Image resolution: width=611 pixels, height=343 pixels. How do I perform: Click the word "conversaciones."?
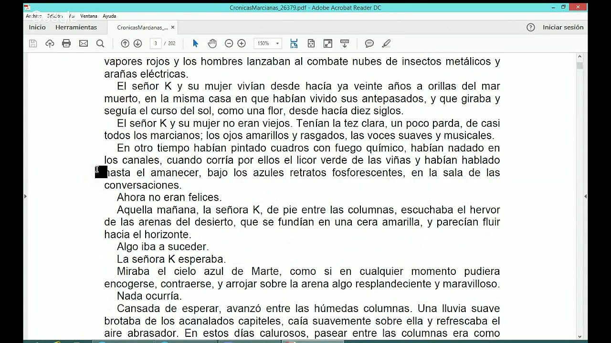(x=143, y=185)
